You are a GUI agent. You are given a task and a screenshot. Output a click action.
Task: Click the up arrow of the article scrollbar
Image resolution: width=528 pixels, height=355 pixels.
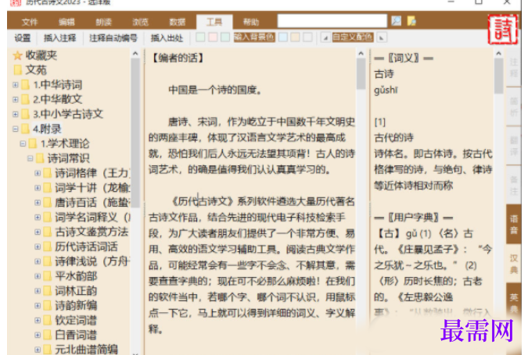point(361,54)
